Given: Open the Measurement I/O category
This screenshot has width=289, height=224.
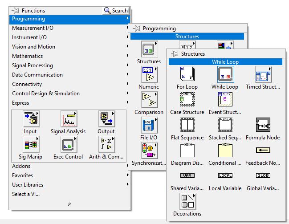Looking at the screenshot, I should coord(69,28).
